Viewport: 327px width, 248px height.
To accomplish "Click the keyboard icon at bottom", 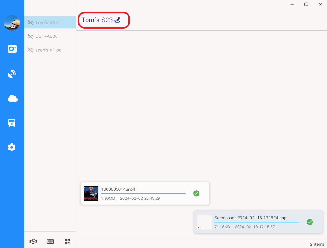I will (x=50, y=242).
